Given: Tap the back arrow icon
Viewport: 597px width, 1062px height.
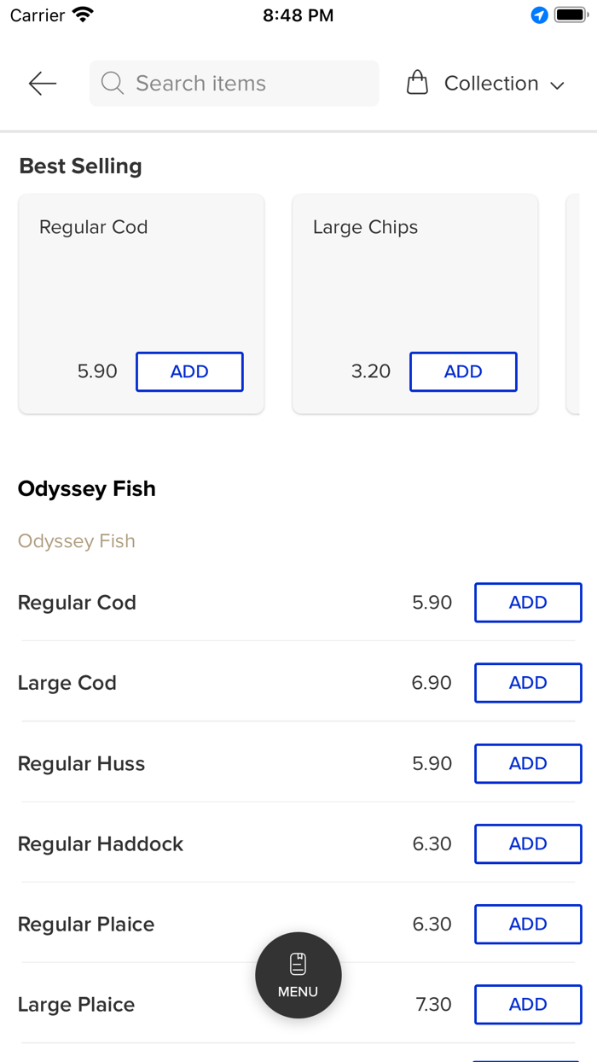Looking at the screenshot, I should coord(41,84).
